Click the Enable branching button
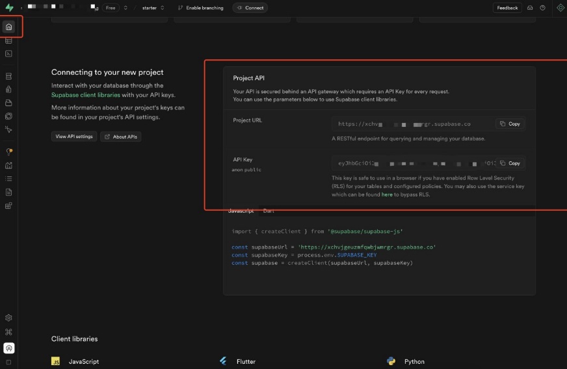 [200, 8]
